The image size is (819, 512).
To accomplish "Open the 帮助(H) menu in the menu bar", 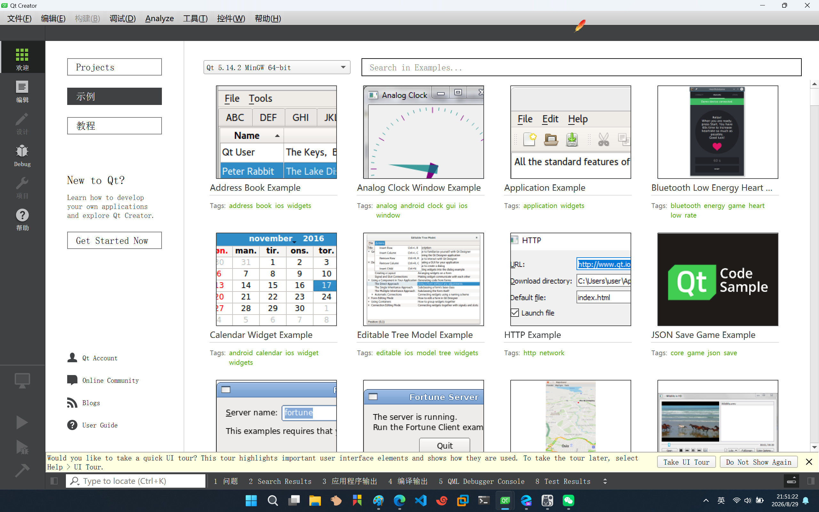I will [x=268, y=18].
